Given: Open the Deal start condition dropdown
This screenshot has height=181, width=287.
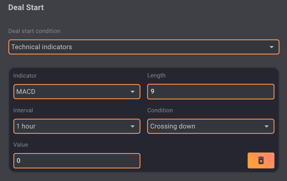Looking at the screenshot, I should click(143, 47).
